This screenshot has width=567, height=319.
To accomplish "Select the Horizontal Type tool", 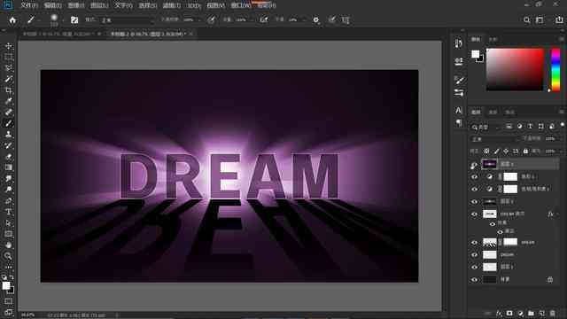I will click(x=8, y=212).
